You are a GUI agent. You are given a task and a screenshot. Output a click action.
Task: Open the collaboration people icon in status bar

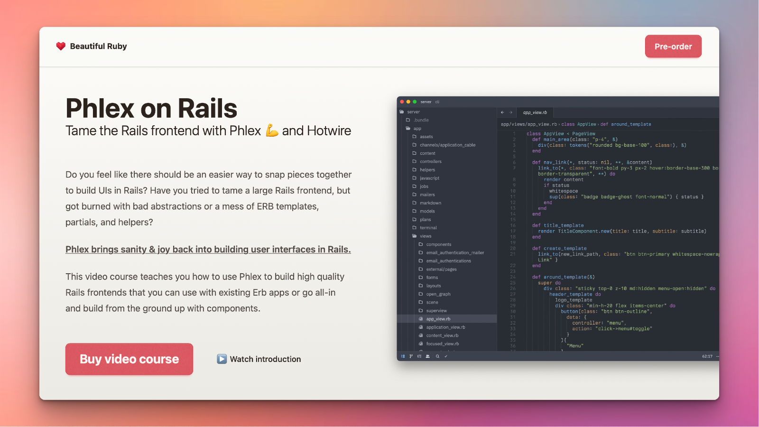tap(428, 356)
